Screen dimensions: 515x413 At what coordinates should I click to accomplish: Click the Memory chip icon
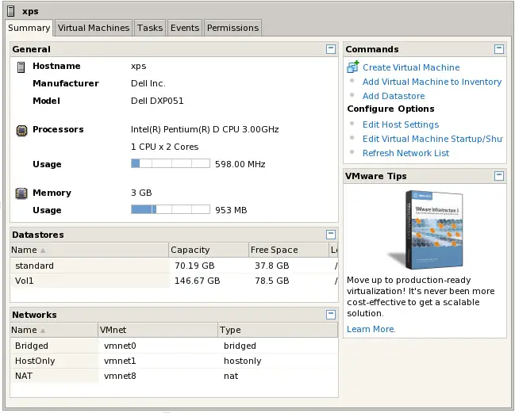tap(21, 193)
